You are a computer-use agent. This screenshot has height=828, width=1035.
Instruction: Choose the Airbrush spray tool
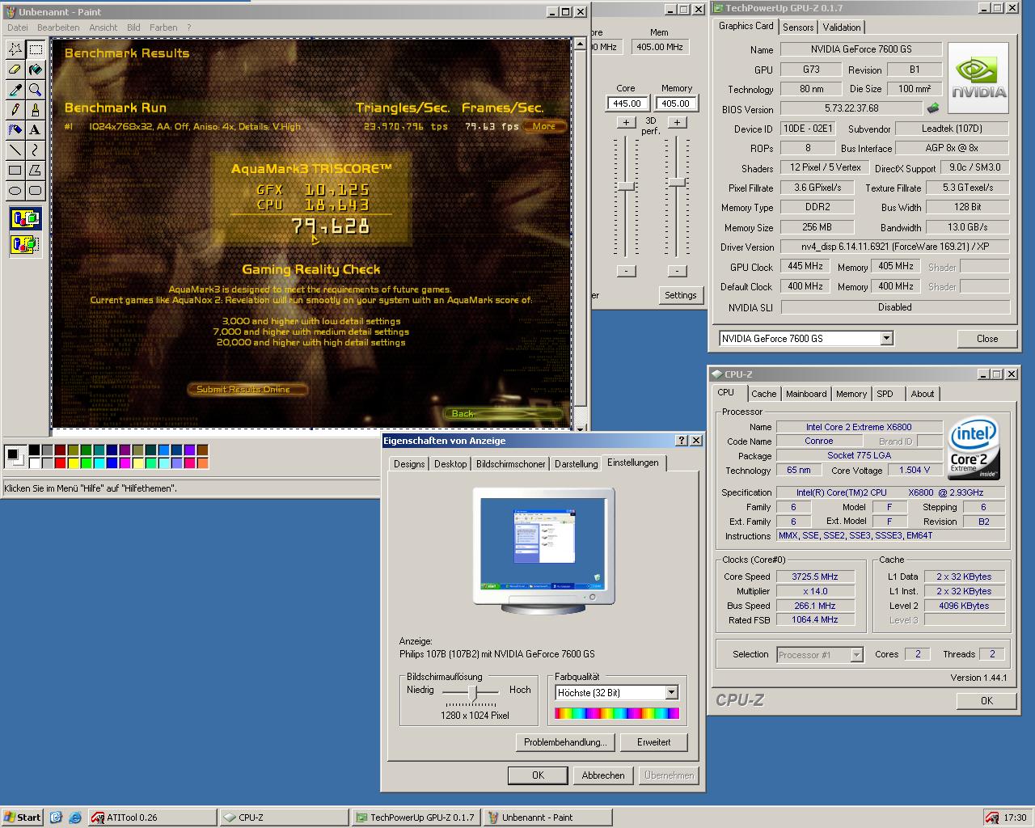point(15,129)
